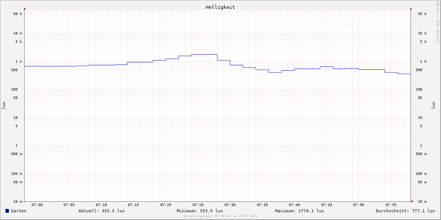Click the Erstellungszeit 07:58 Uhr footer text
Viewport: 441px width, 220px height.
220,216
